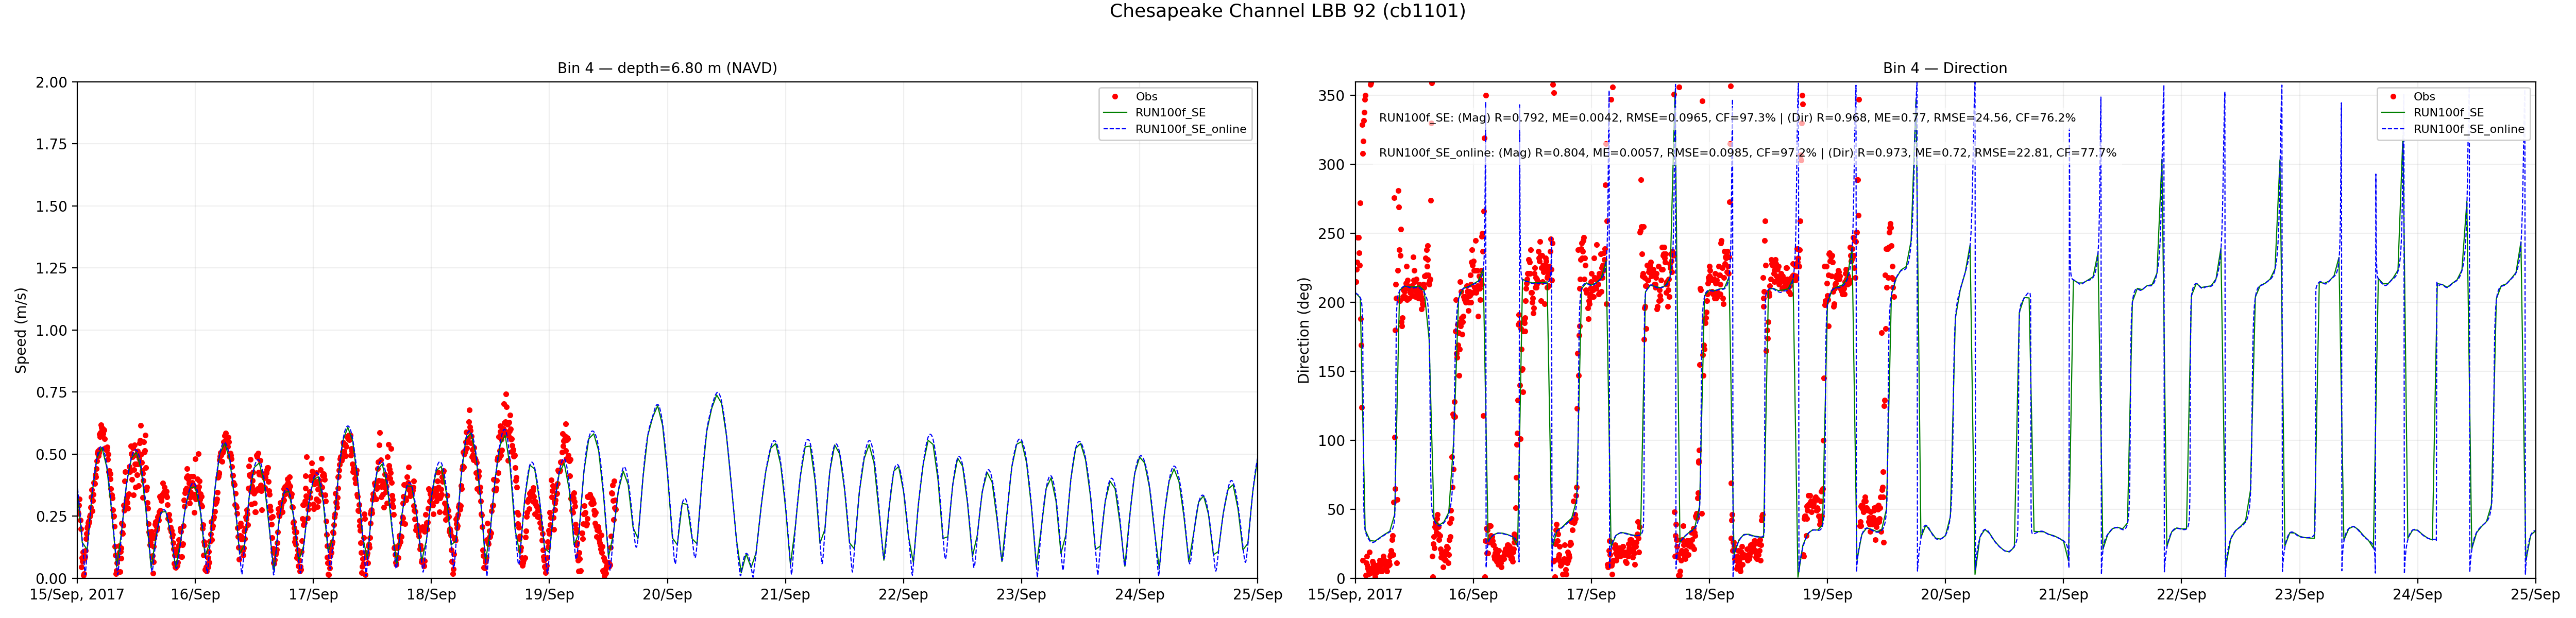Screen dimensions: 2576x618
Task: Click the "Direction (deg)" y-axis label
Action: pyautogui.click(x=1303, y=330)
